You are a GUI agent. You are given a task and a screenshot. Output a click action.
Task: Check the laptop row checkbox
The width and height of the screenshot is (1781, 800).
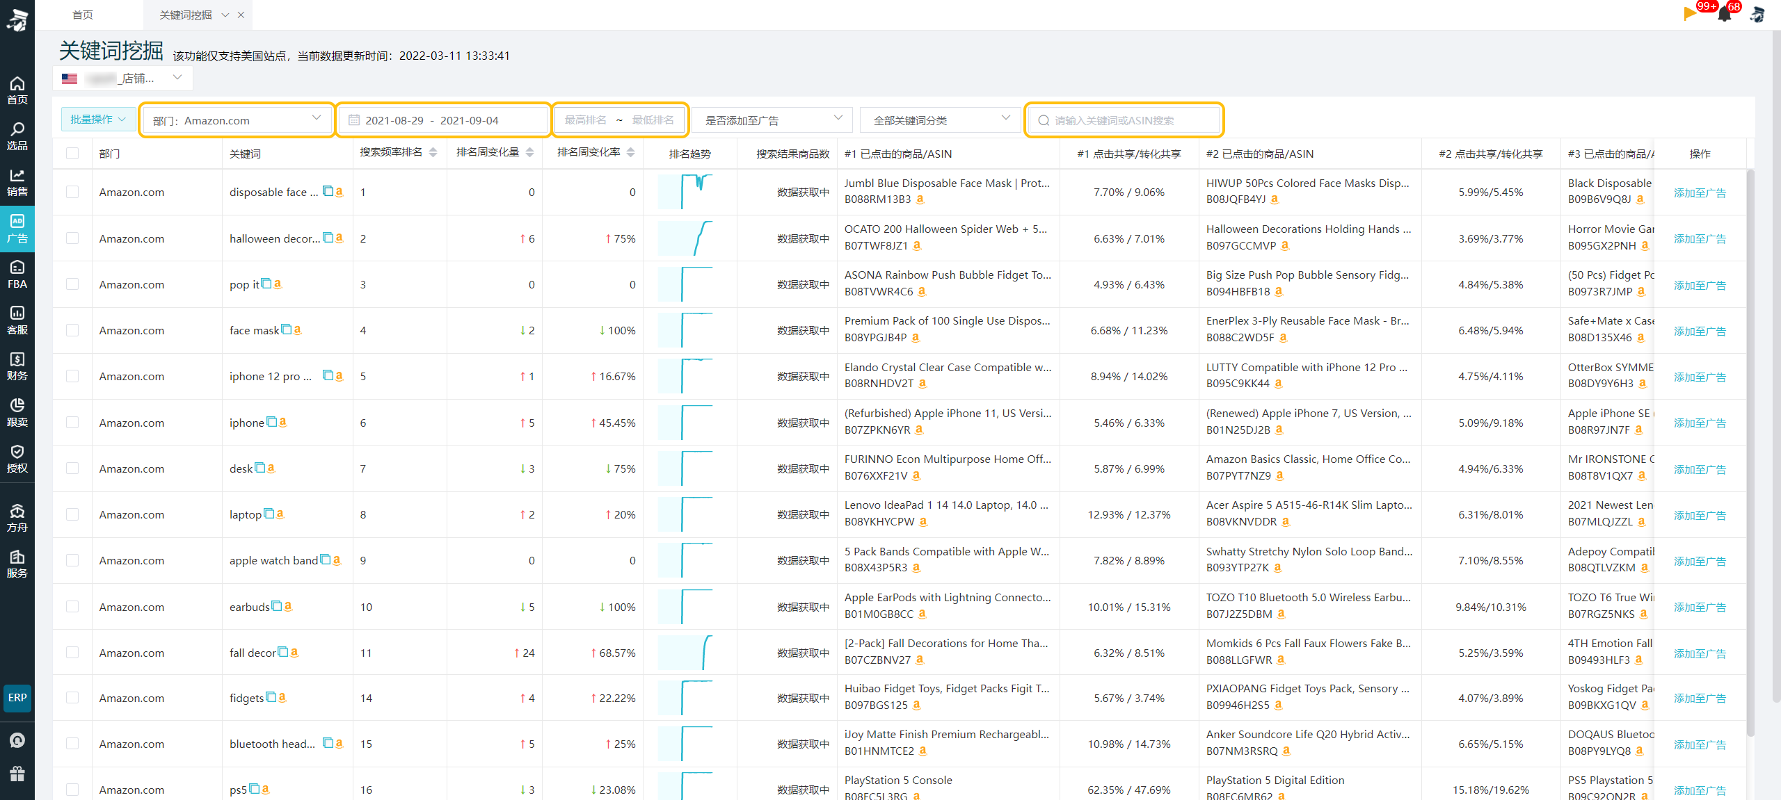point(72,514)
